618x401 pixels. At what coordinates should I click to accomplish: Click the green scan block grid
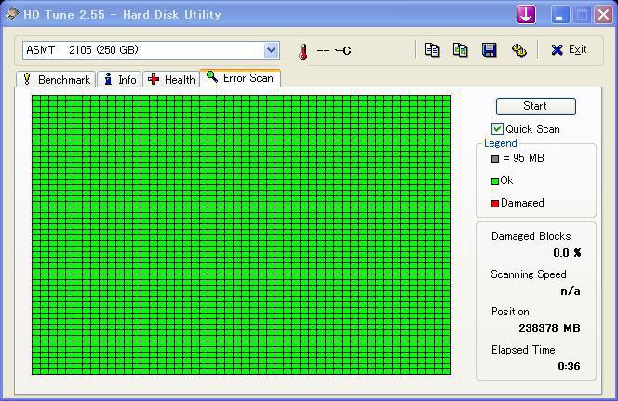click(x=242, y=234)
